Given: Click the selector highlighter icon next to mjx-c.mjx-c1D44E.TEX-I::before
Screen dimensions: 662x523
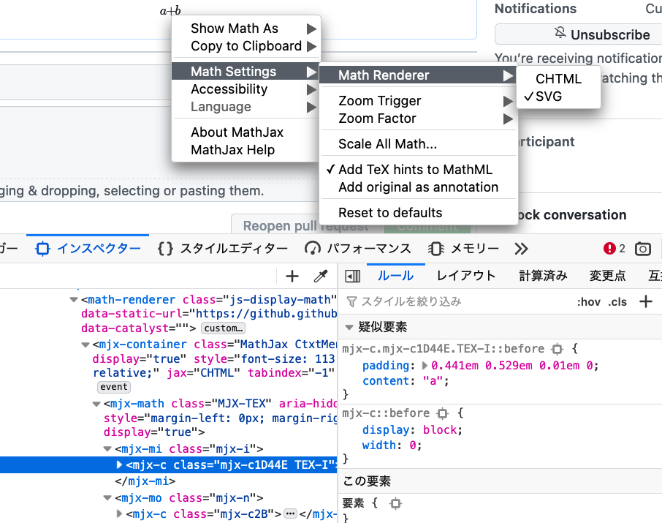Looking at the screenshot, I should click(558, 349).
